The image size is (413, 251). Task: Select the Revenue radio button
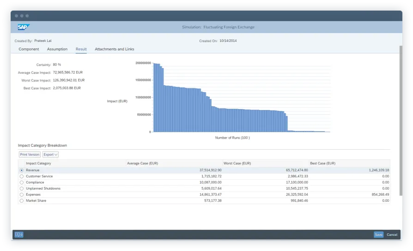pos(21,170)
